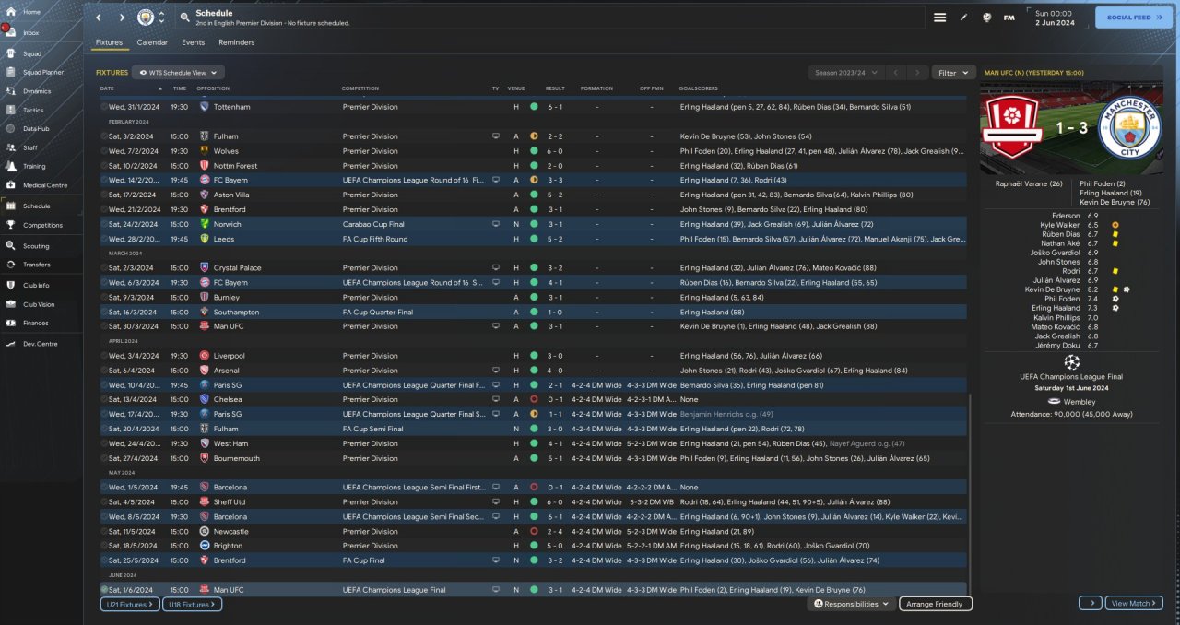
Task: Expand the Responsibilities dropdown
Action: [852, 604]
